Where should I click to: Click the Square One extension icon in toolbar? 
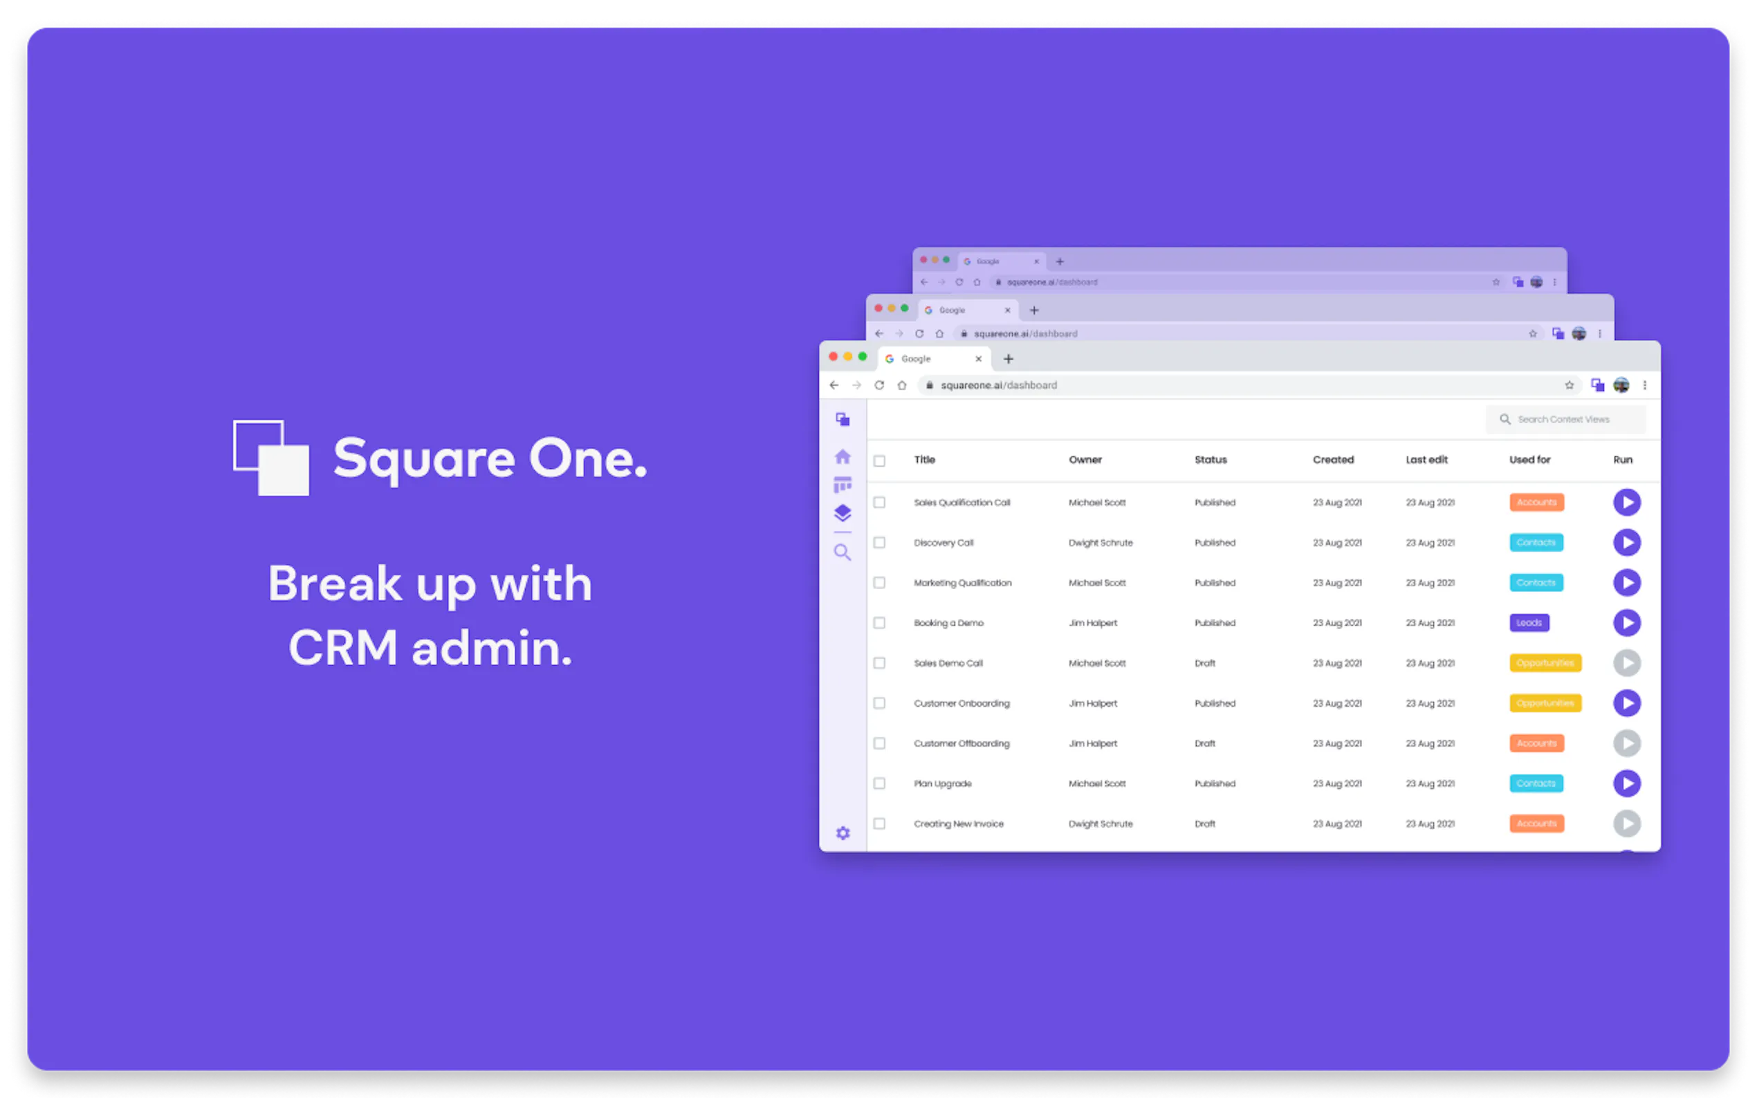click(1597, 385)
